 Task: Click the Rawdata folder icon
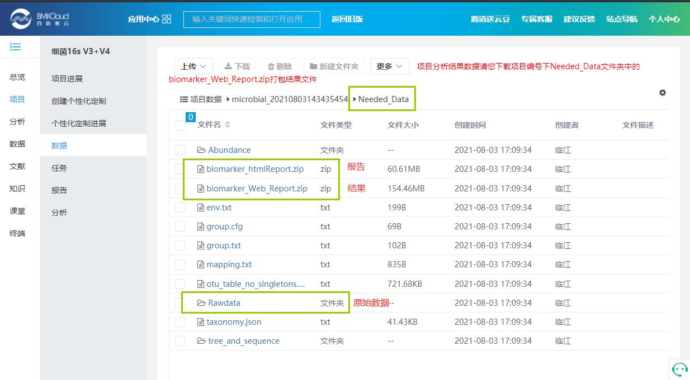tap(201, 303)
